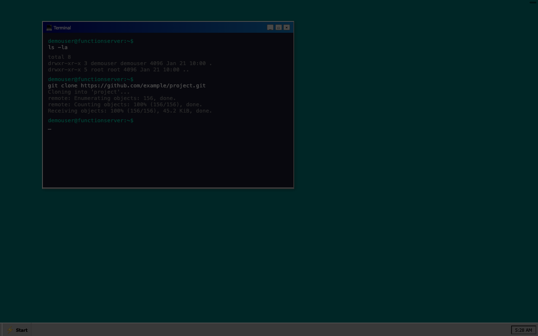This screenshot has height=336, width=538.
Task: Select the 'Cloning into project' output line
Action: (x=89, y=92)
